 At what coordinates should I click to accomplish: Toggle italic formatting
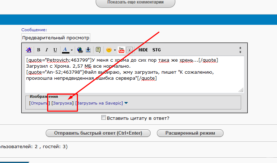[x=47, y=50]
